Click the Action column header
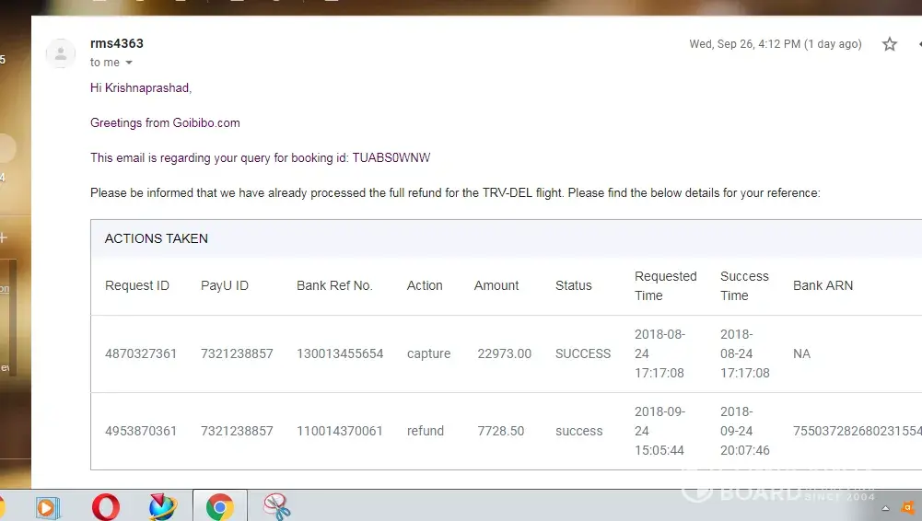The height and width of the screenshot is (521, 922). [425, 285]
